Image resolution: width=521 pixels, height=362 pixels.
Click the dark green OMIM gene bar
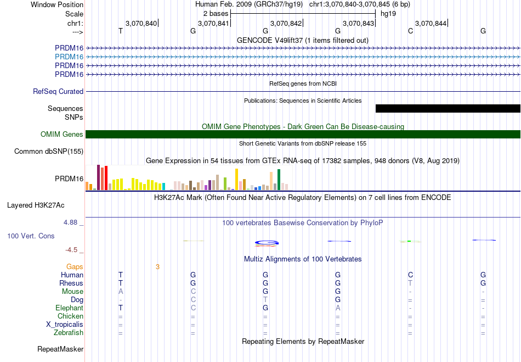[x=303, y=134]
